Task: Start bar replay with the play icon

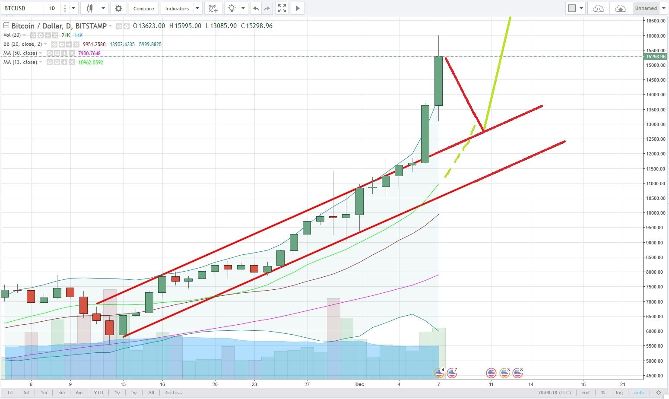Action: coord(297,8)
